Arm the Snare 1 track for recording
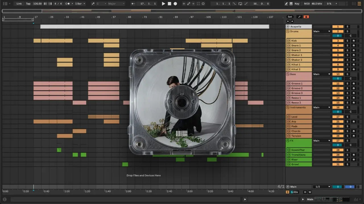This screenshot has width=364, height=204. 354,46
